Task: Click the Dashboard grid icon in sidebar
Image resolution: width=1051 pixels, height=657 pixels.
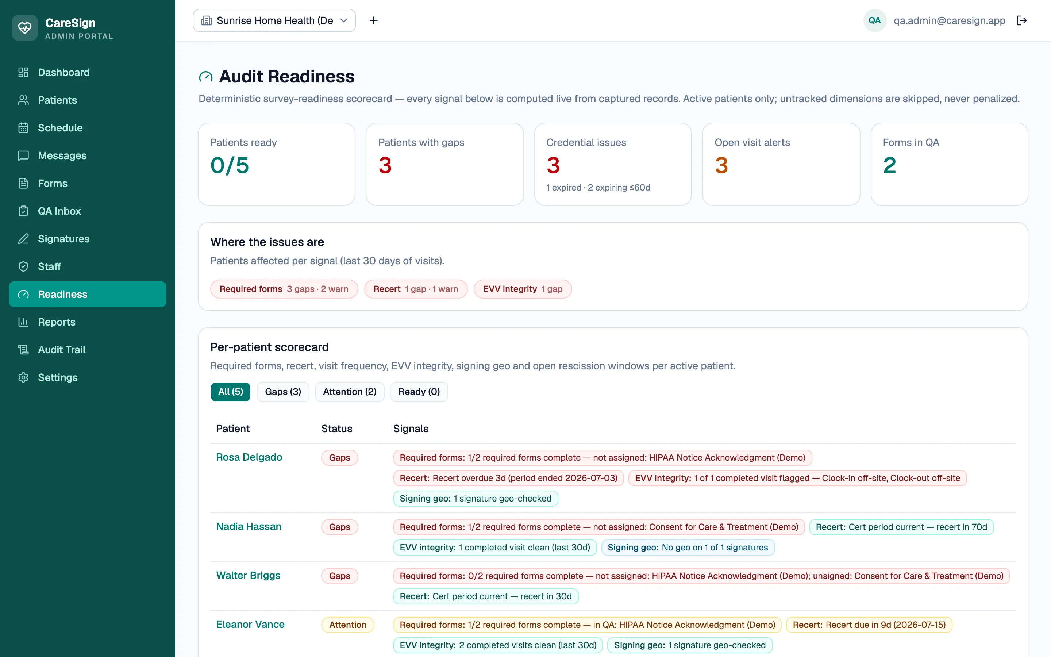Action: coord(23,72)
